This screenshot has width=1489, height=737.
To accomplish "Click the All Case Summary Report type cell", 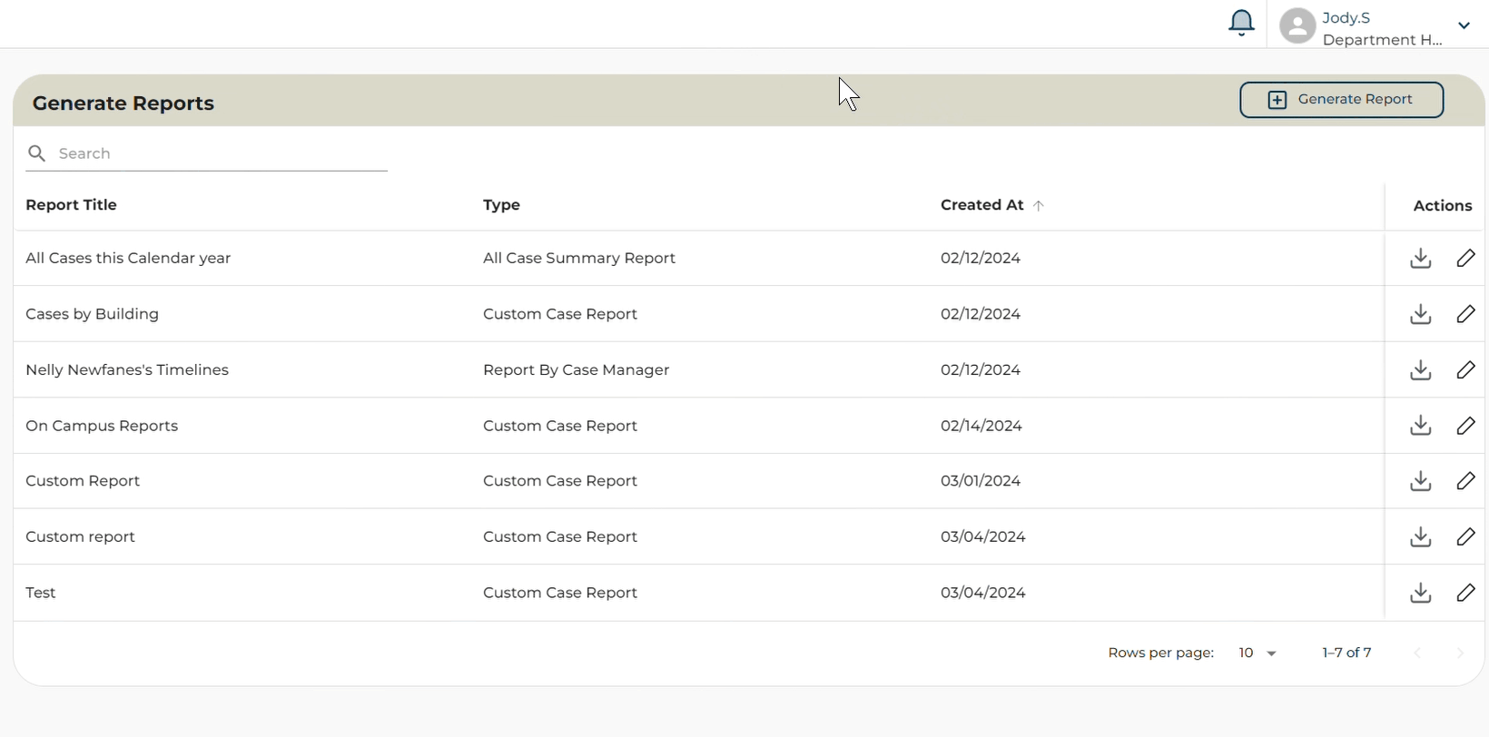I will [579, 259].
